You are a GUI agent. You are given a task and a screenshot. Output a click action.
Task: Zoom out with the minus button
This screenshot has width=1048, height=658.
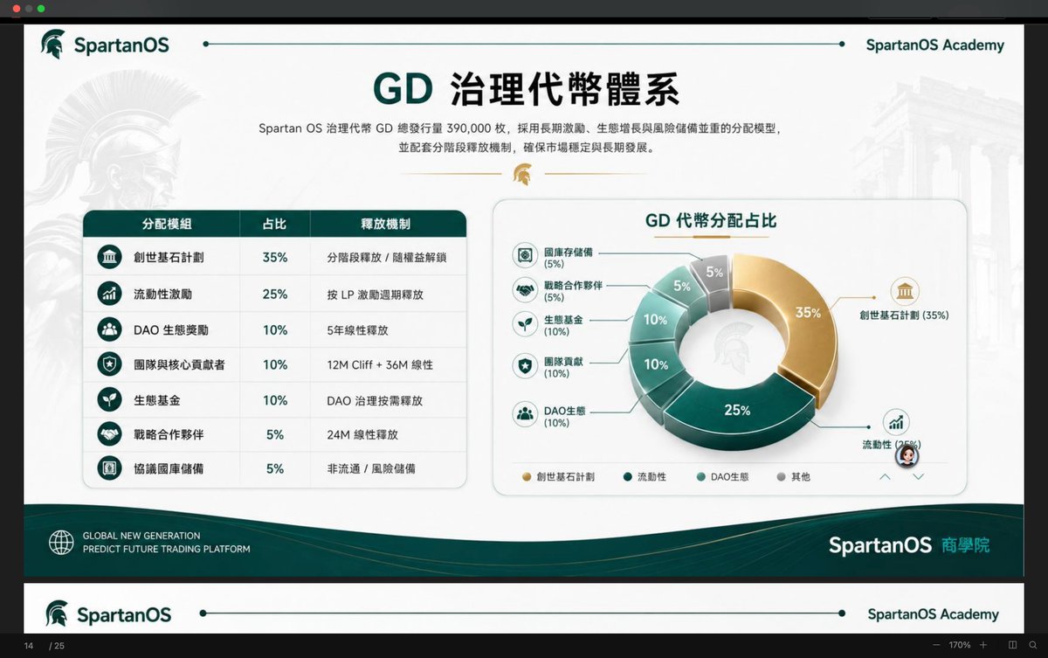click(937, 645)
